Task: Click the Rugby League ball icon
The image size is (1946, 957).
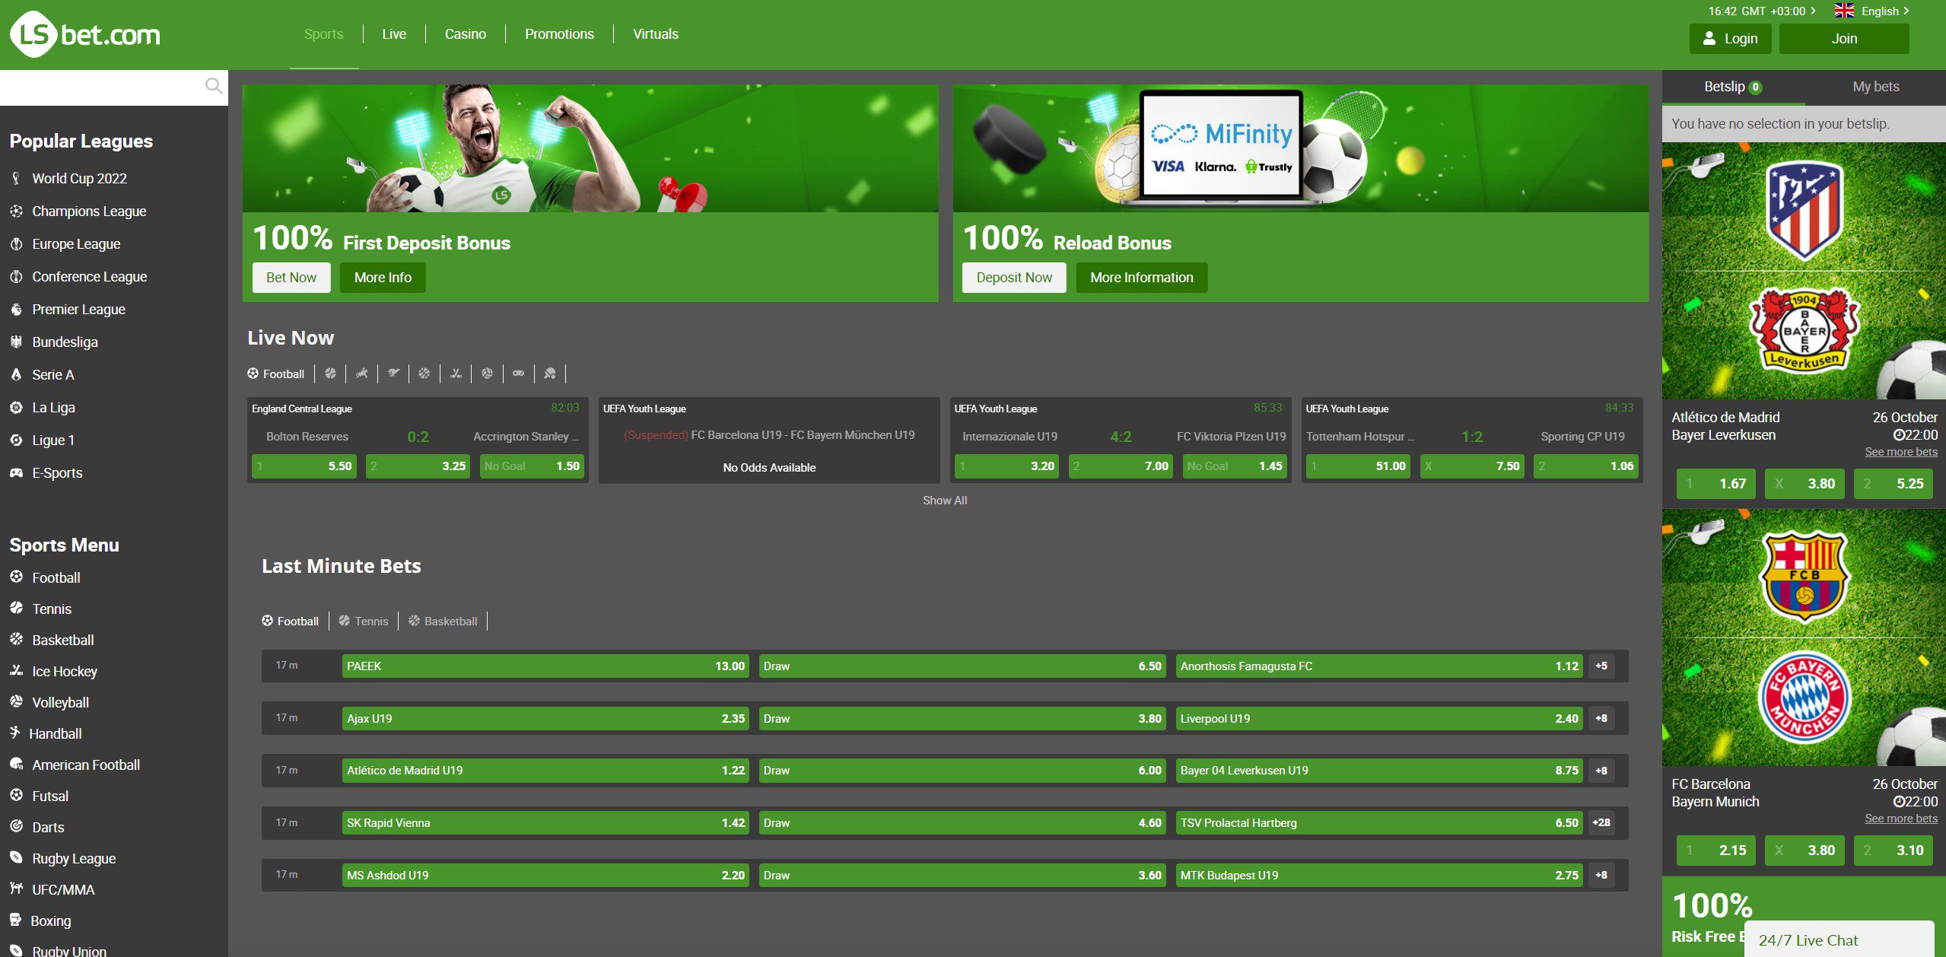Action: pyautogui.click(x=16, y=857)
